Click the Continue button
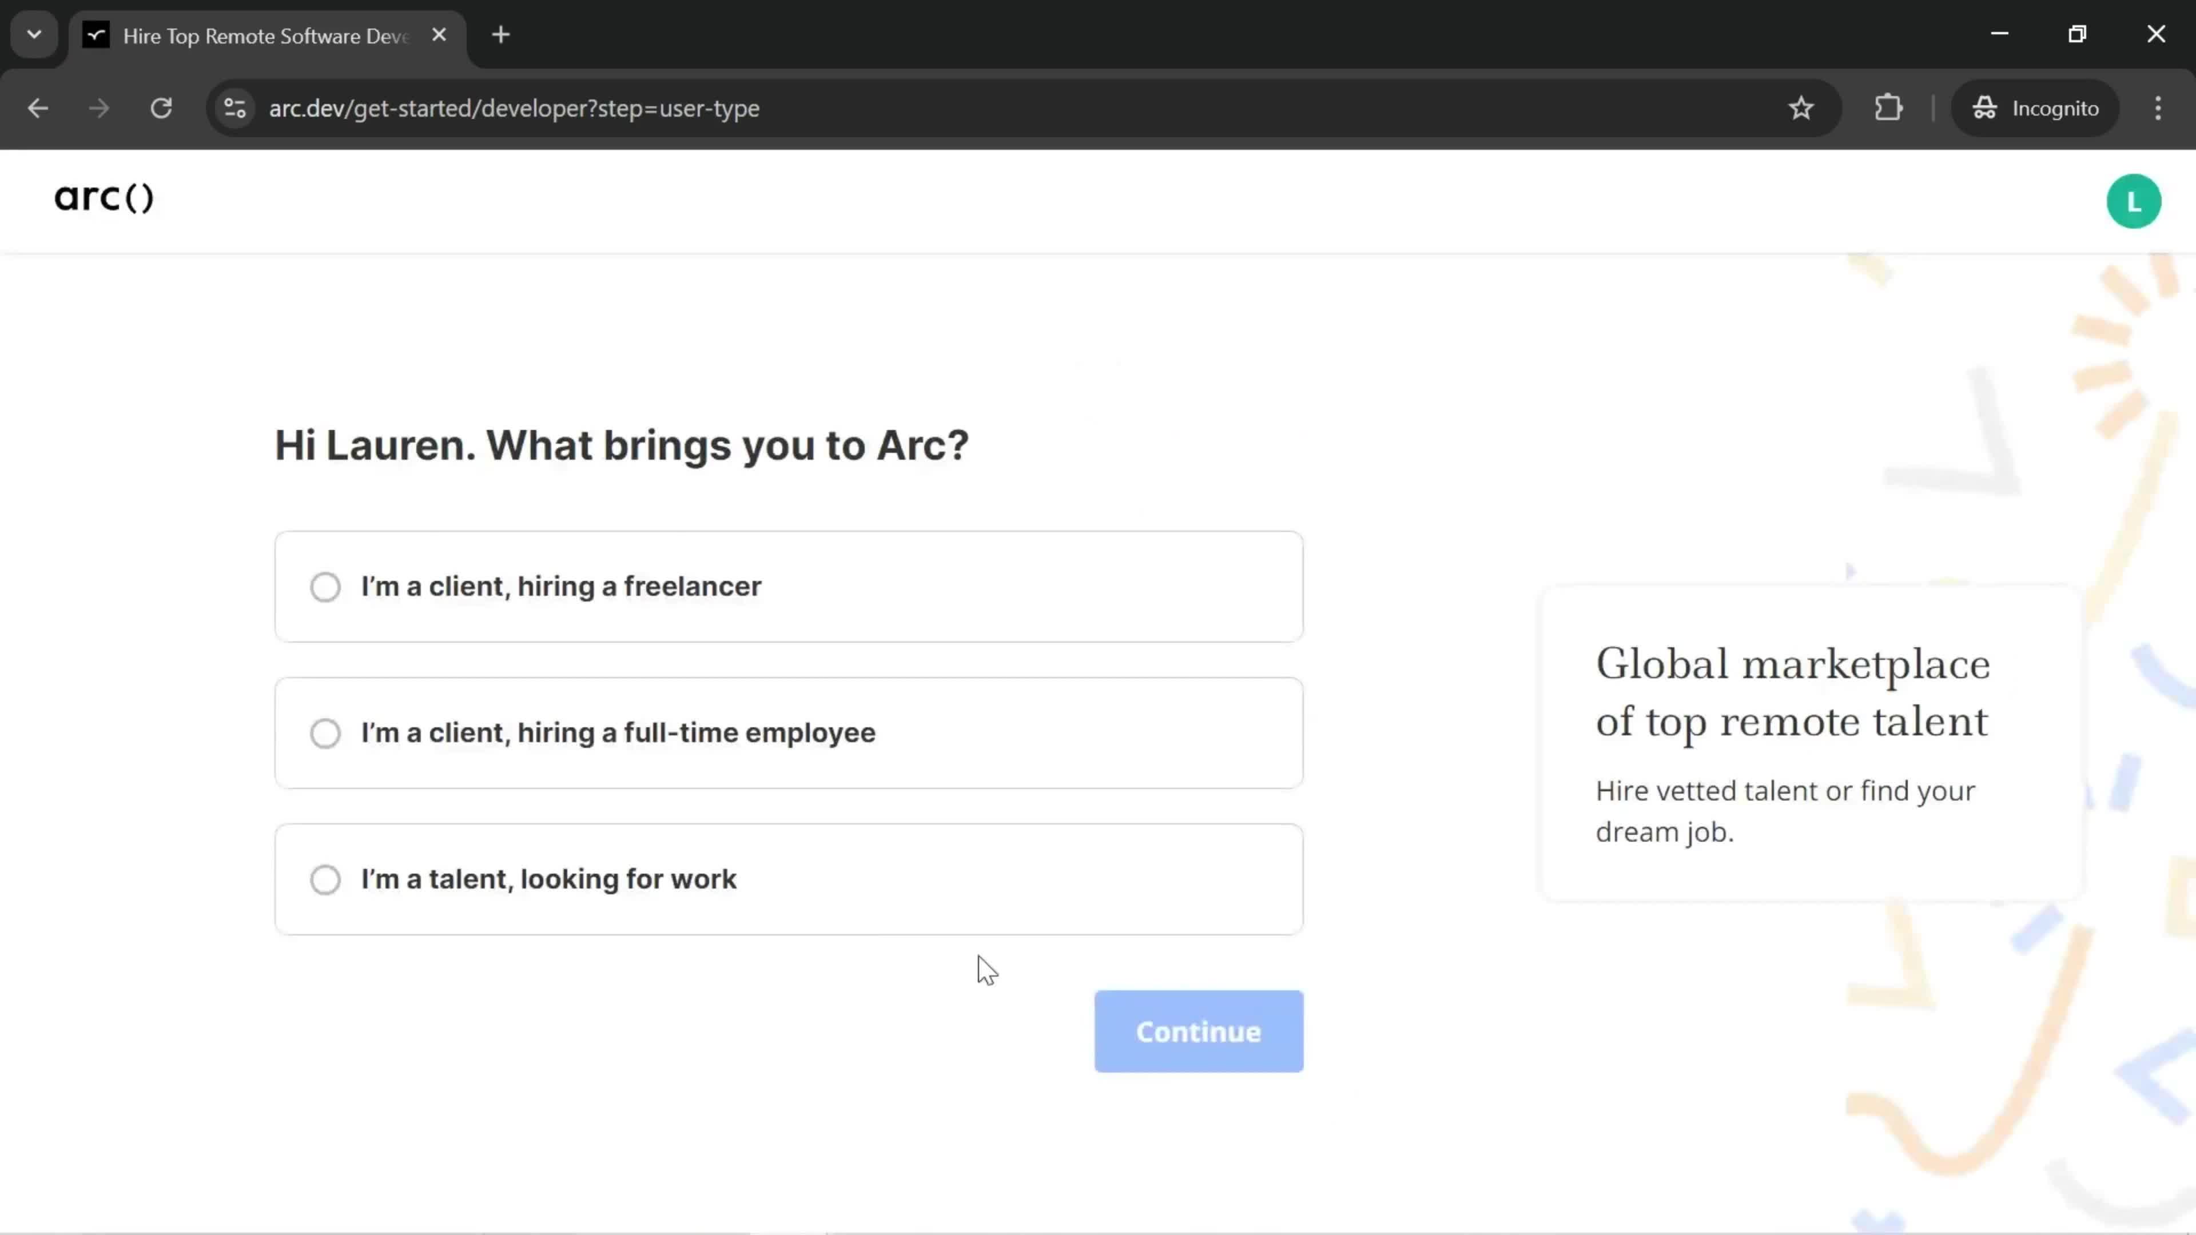2196x1235 pixels. (x=1200, y=1031)
